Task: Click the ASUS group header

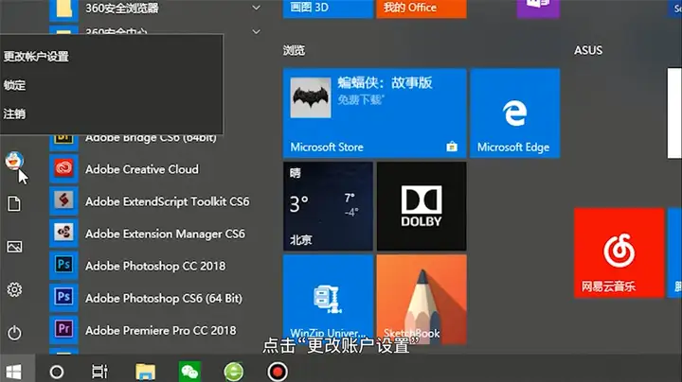Action: point(588,50)
